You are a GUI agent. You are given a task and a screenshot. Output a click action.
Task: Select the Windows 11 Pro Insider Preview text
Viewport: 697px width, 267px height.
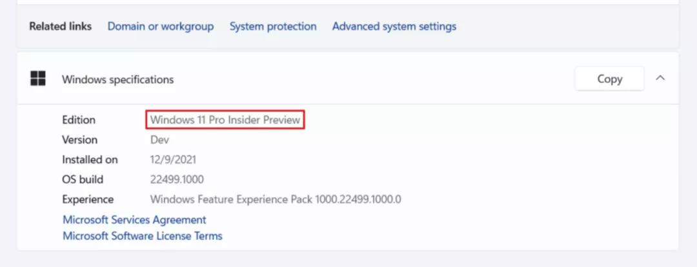(x=225, y=120)
